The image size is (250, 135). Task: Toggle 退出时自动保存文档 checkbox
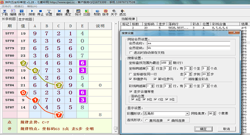tap(131, 52)
